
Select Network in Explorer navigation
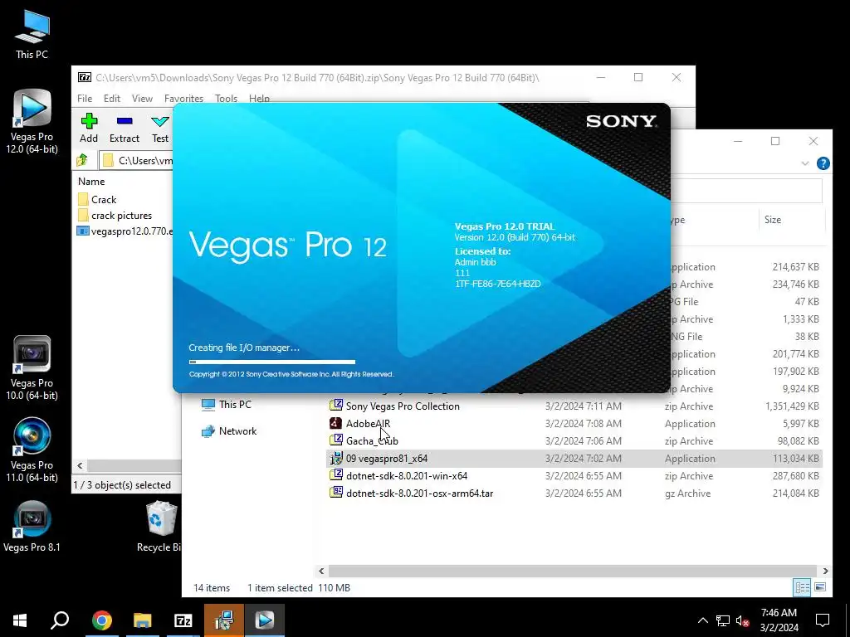[229, 431]
